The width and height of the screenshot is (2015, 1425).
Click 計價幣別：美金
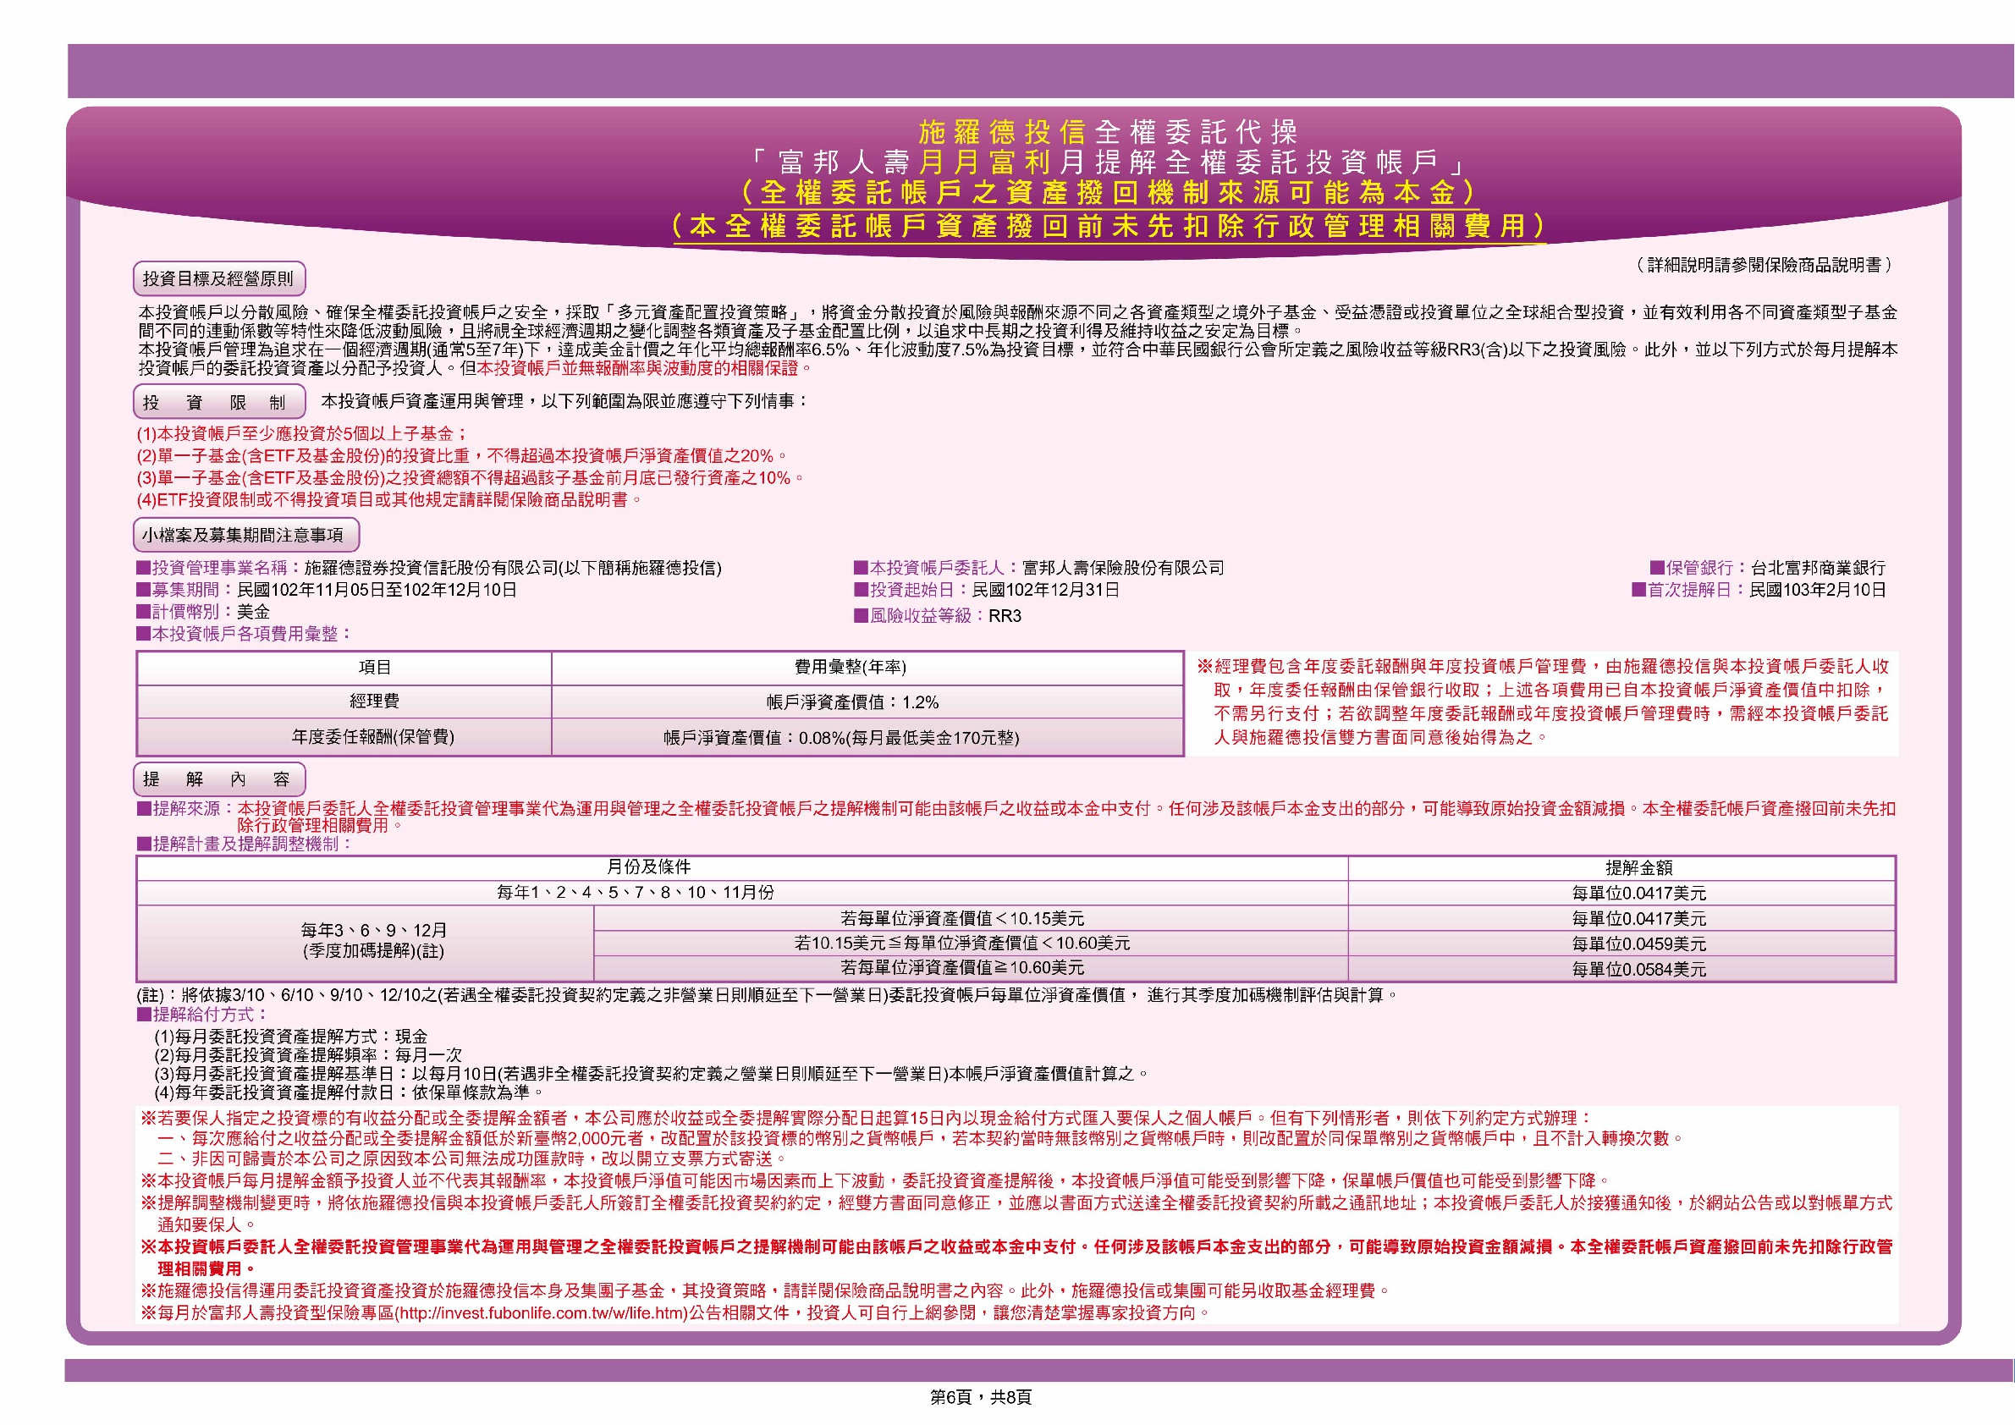203,612
